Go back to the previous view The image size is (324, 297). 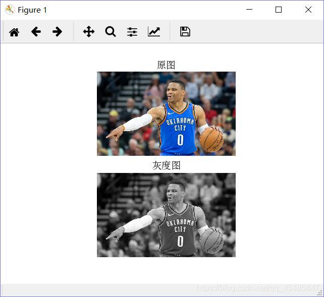(x=36, y=32)
